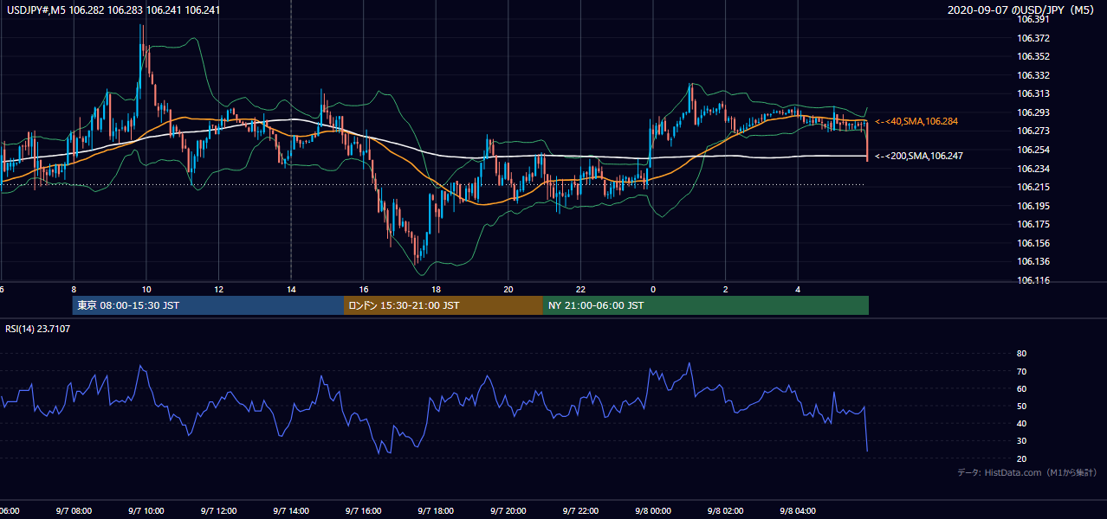Click price axis value 106.352
This screenshot has width=1107, height=519.
click(1033, 57)
